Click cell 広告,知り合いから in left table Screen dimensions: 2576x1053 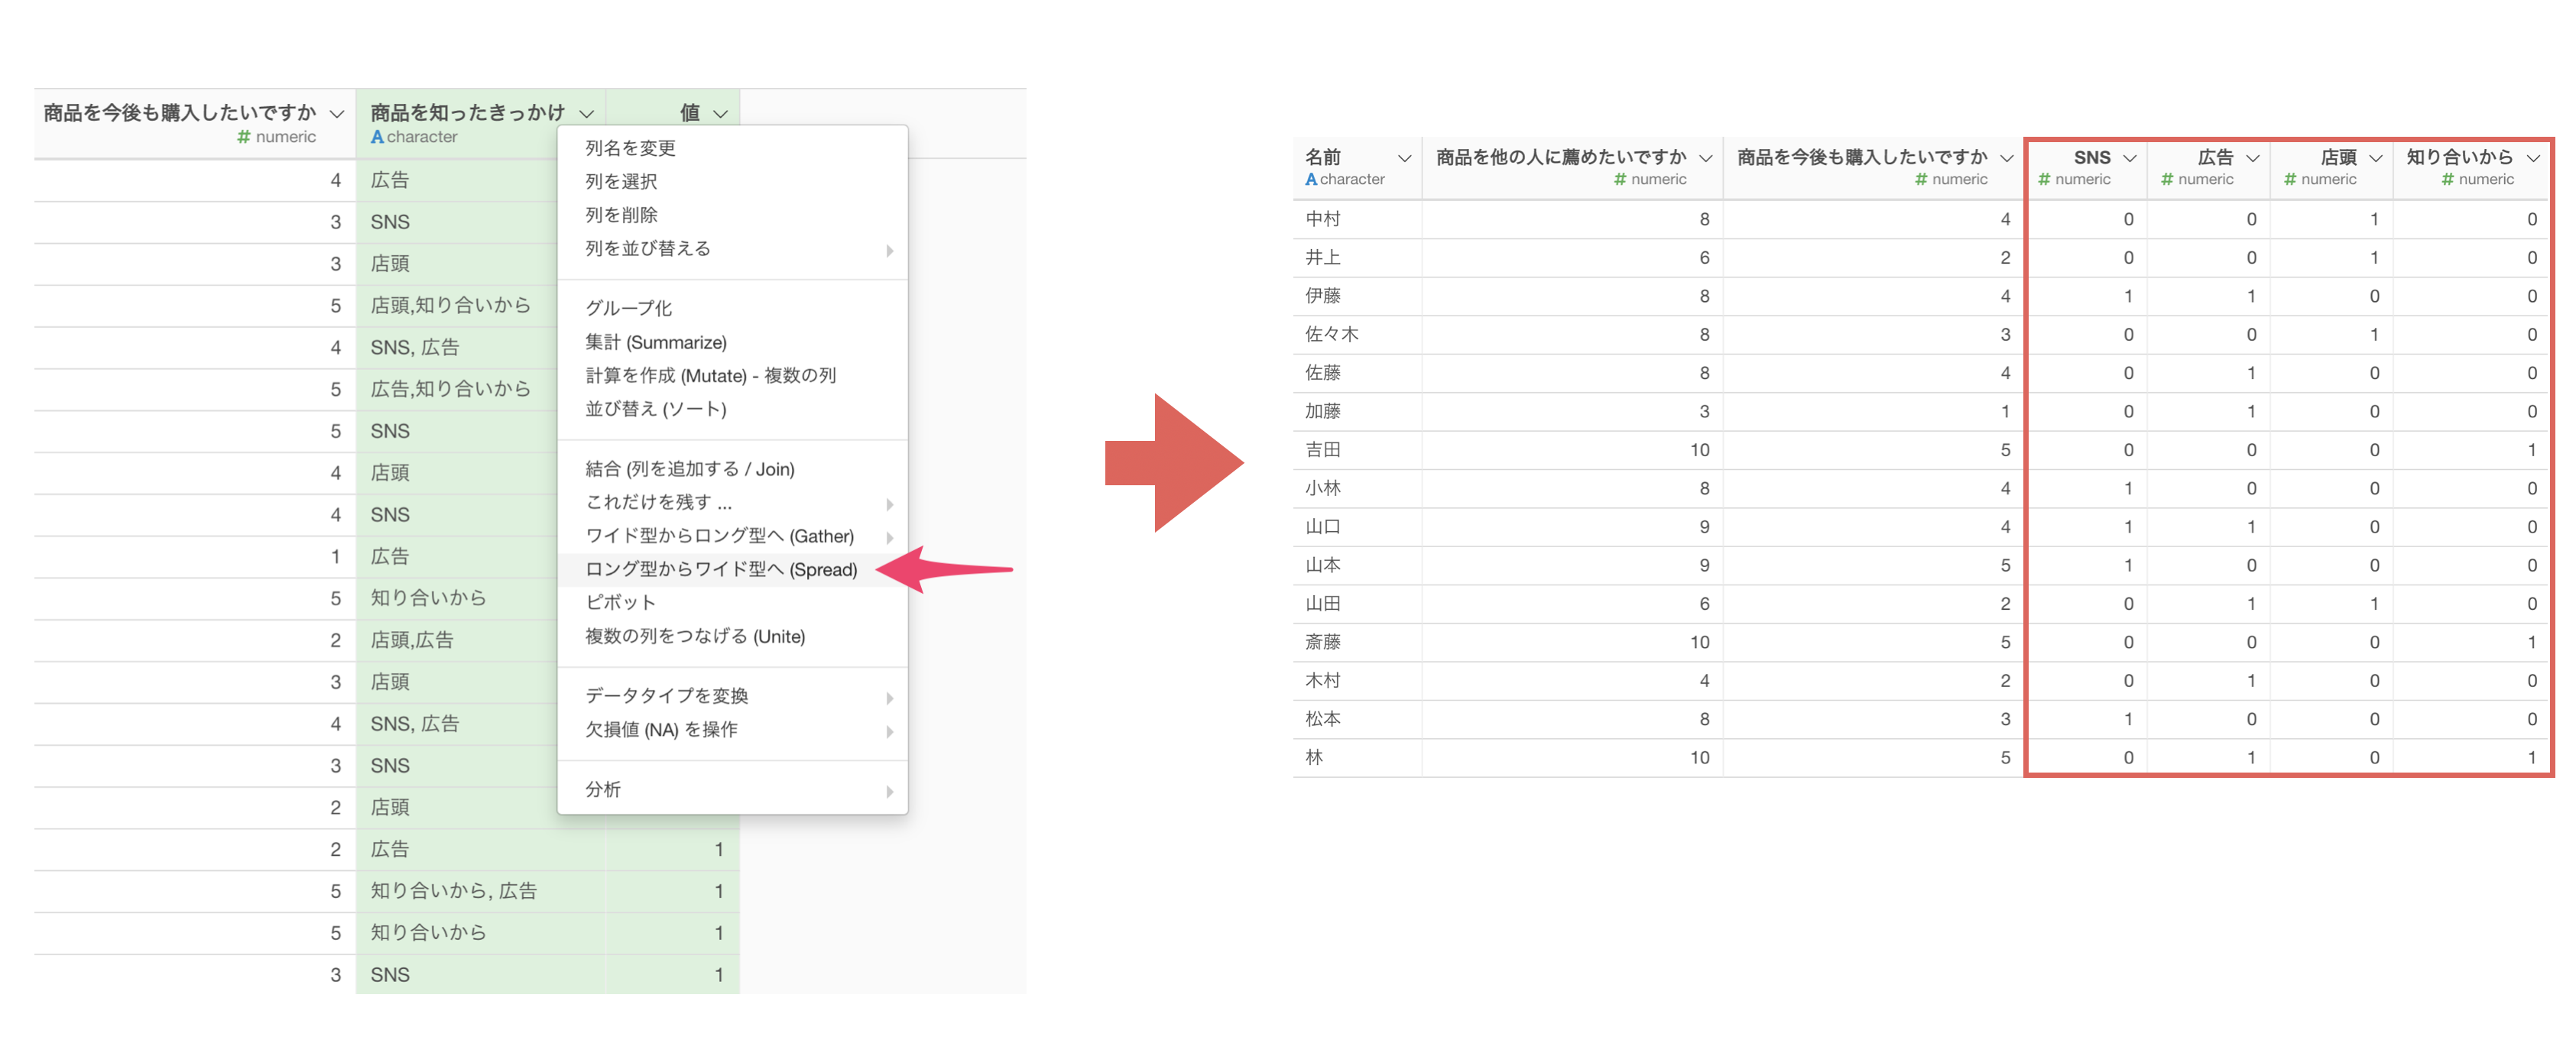pos(450,389)
